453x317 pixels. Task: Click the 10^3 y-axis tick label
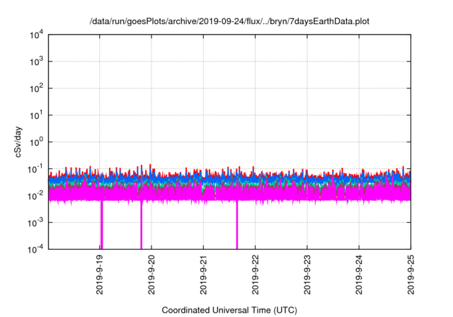coord(36,62)
